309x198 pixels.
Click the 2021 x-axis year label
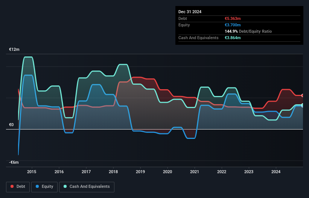[195, 172]
